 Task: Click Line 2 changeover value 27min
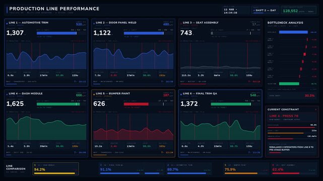131,75
